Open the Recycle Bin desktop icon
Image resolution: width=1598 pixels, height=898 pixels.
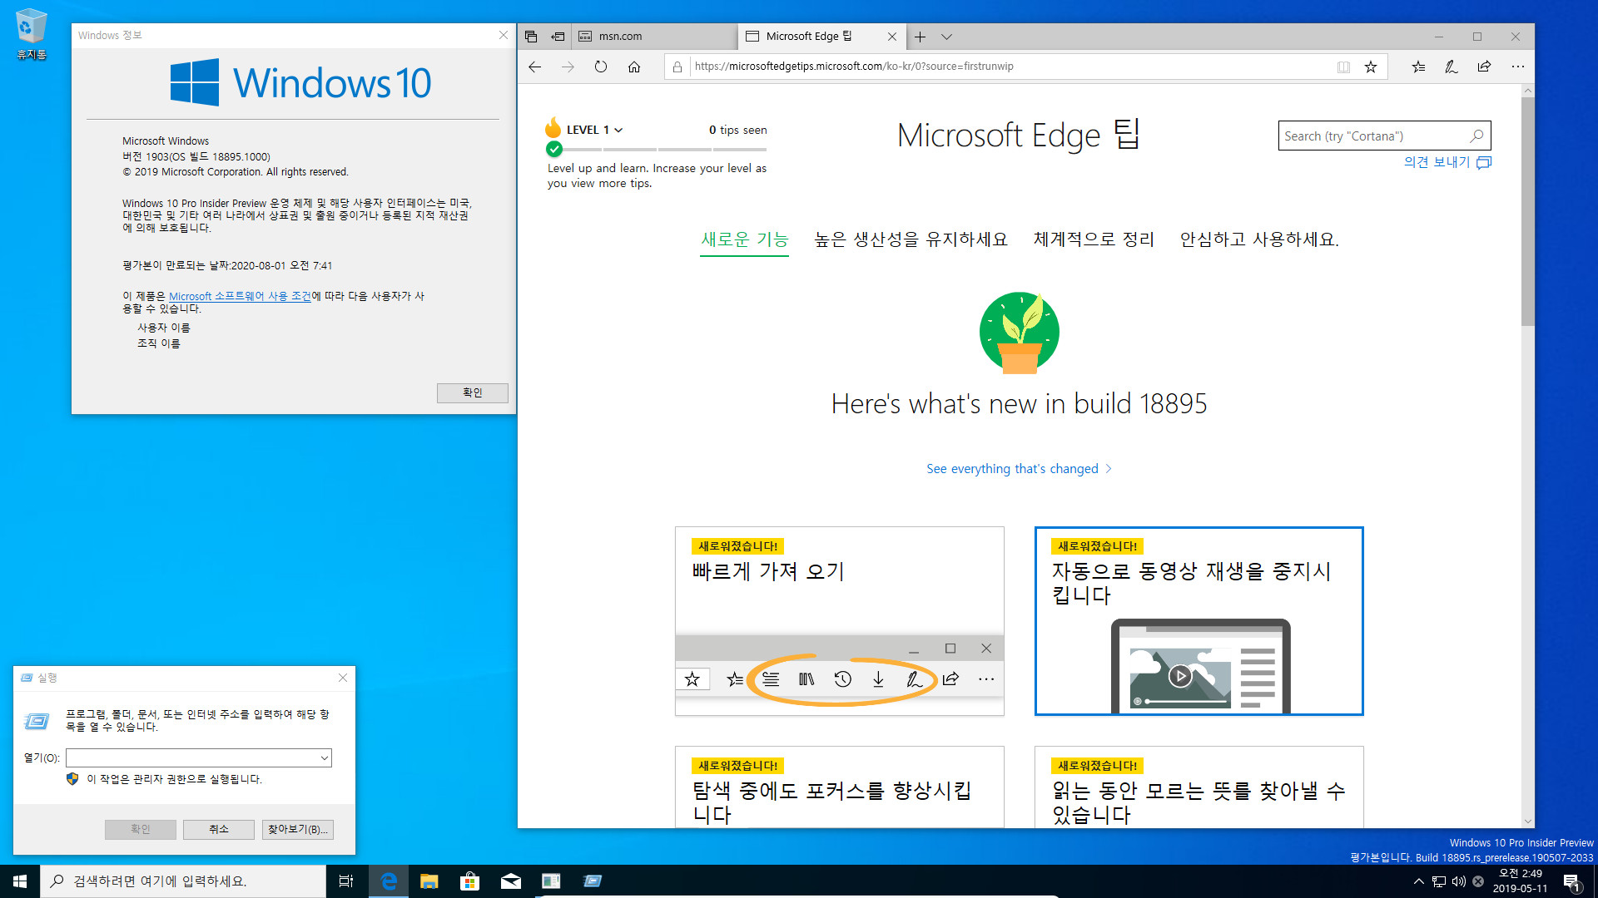point(31,34)
